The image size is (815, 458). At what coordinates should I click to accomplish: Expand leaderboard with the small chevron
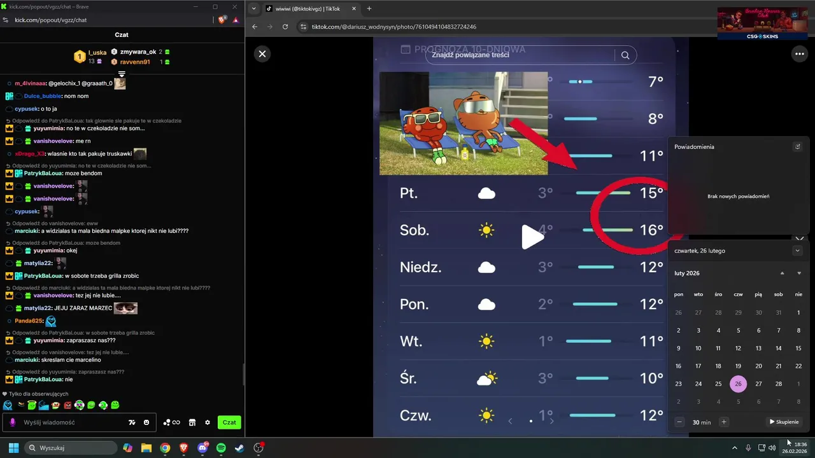(x=122, y=74)
